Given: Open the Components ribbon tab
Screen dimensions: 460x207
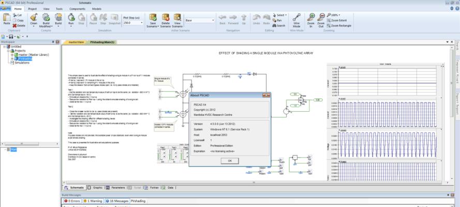Looking at the screenshot, I should pos(78,9).
